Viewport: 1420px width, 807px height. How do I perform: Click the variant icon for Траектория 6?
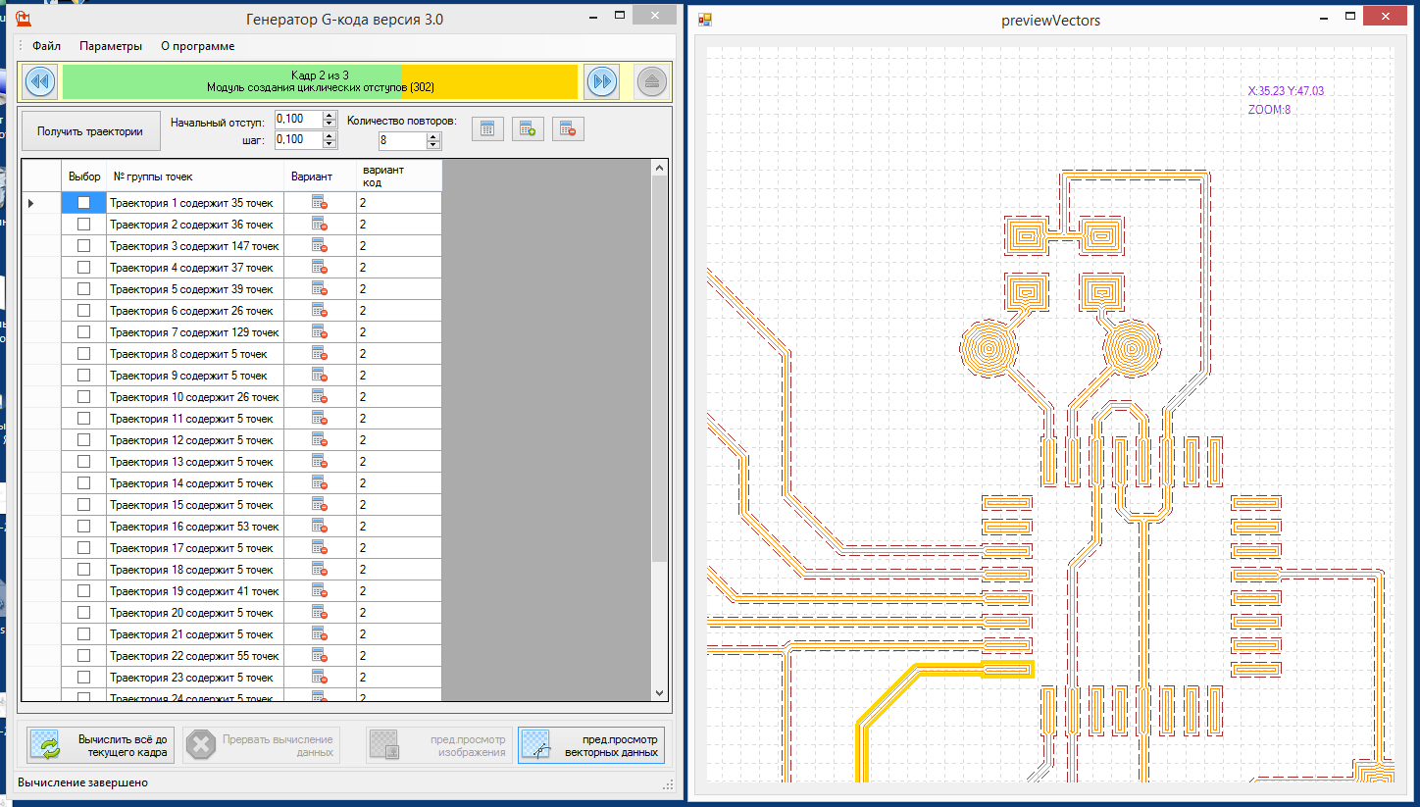click(320, 311)
